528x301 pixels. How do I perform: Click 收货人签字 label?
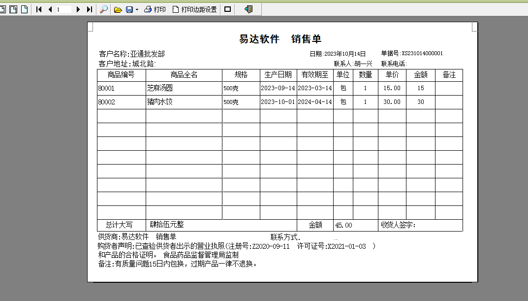398,225
